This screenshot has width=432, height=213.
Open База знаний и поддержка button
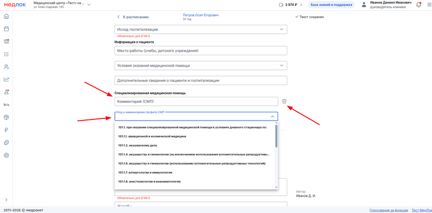click(x=331, y=5)
